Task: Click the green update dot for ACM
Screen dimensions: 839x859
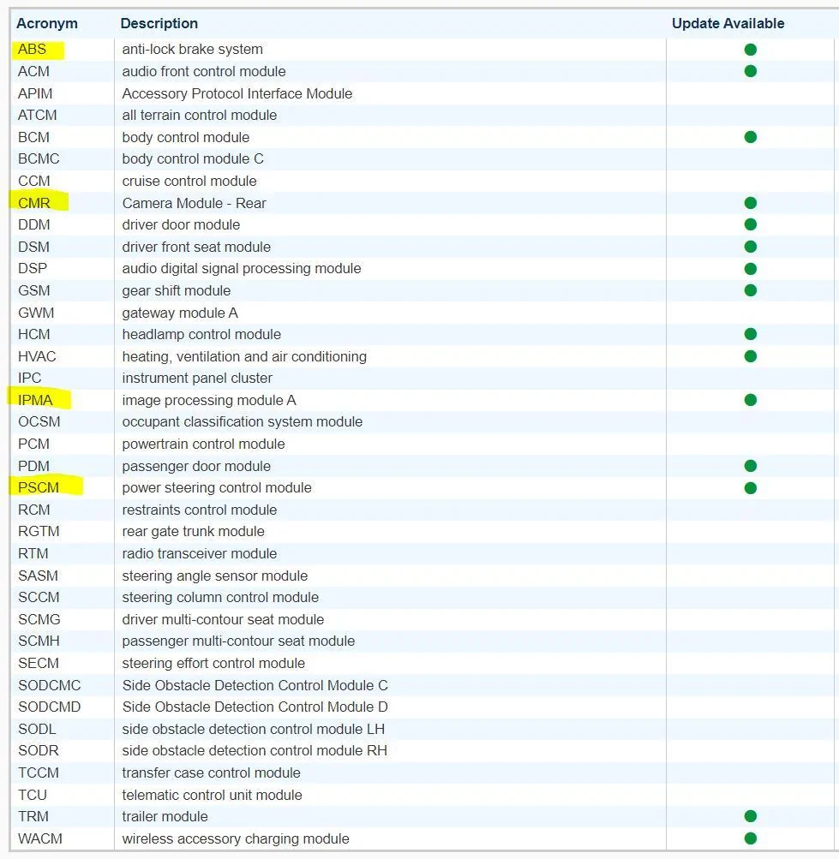Action: pyautogui.click(x=750, y=71)
